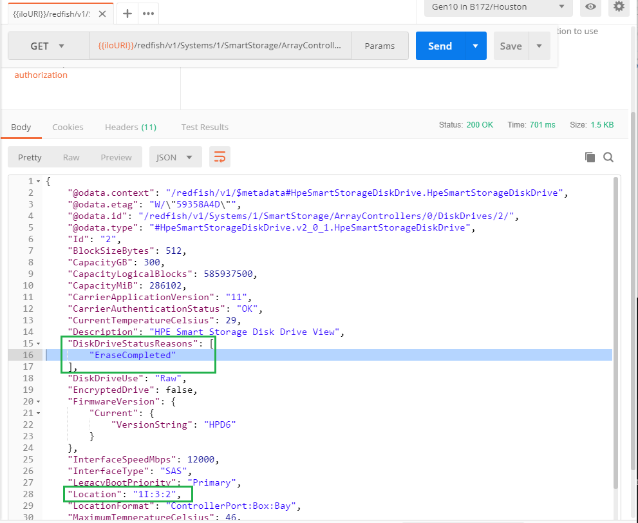
Task: Toggle the wrap lines icon
Action: point(220,157)
